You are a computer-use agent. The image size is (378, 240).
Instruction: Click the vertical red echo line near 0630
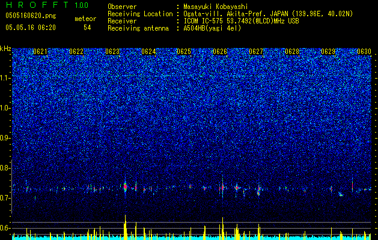[352, 185]
